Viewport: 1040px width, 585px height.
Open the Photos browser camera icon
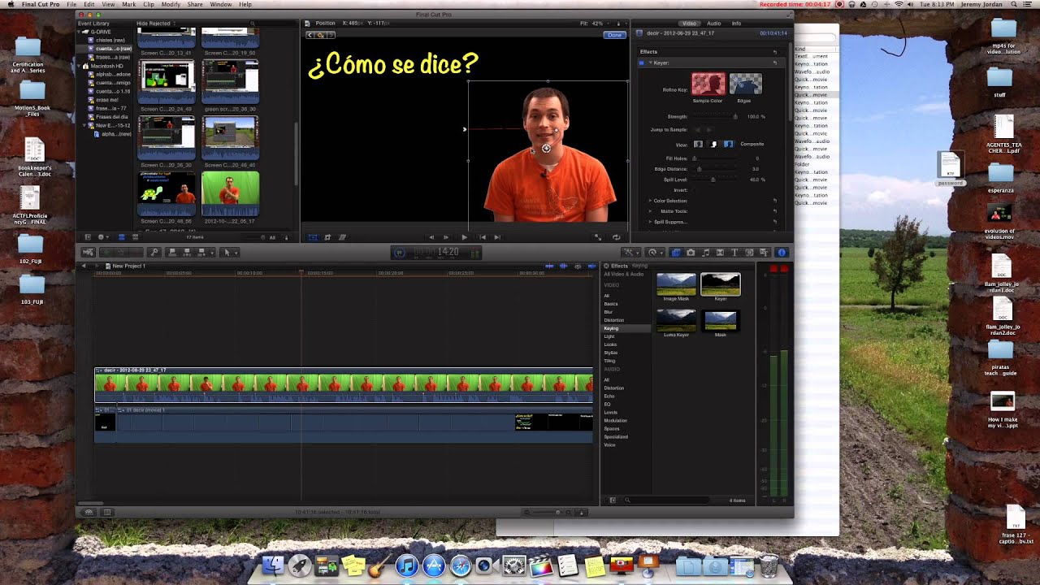click(x=691, y=253)
